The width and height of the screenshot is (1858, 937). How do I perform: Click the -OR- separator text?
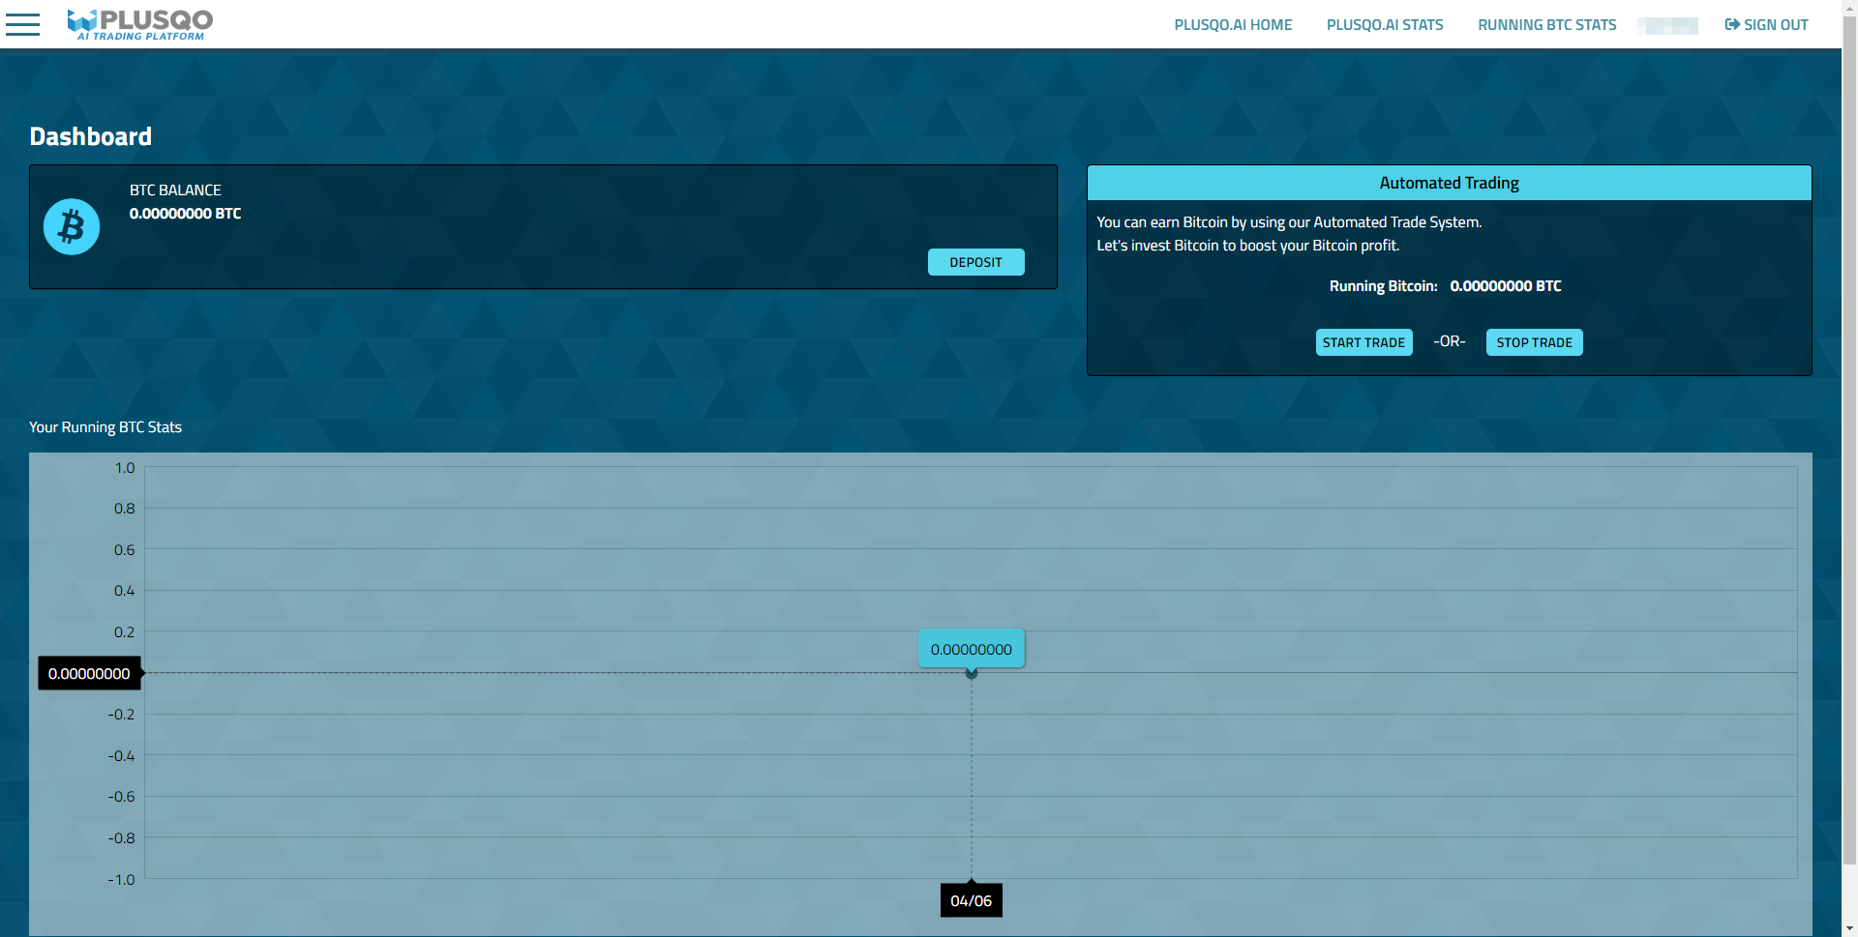[1449, 341]
